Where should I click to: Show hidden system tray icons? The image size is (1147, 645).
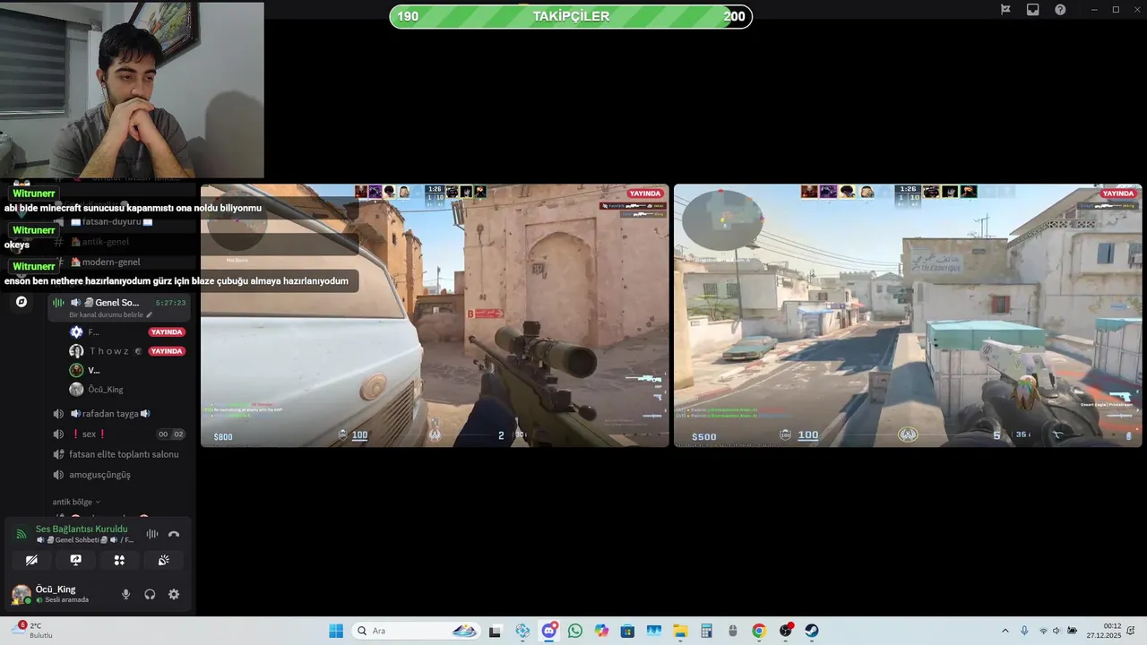pos(1005,631)
